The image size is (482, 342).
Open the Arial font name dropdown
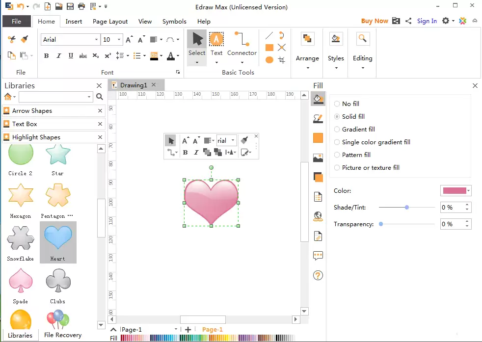click(x=96, y=40)
